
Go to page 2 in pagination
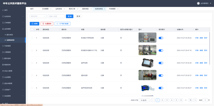click(x=162, y=100)
